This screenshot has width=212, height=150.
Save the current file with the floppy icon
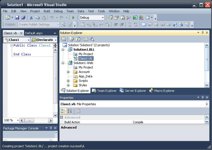click(17, 18)
